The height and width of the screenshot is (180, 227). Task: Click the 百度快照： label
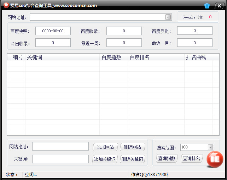(x=20, y=31)
